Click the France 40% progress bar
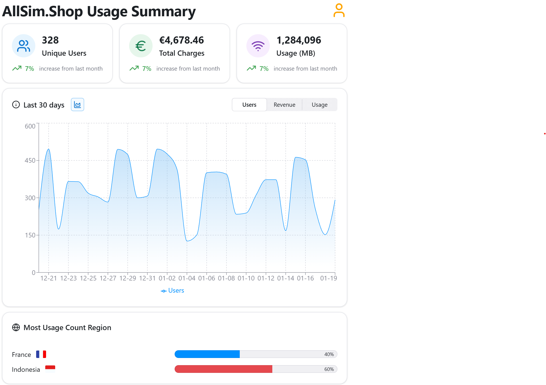The width and height of the screenshot is (546, 385). (x=255, y=354)
